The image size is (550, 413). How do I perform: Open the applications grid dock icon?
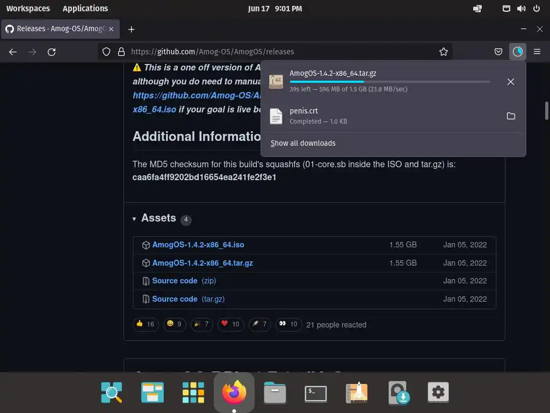(193, 392)
